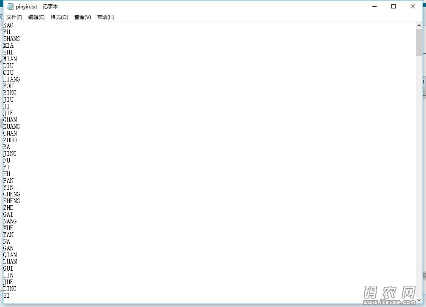The width and height of the screenshot is (426, 307).
Task: Place cursor on the line KAO
Action: coord(8,25)
